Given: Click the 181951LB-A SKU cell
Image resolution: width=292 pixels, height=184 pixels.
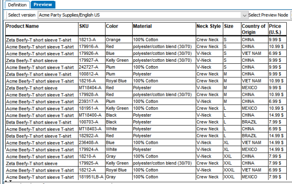Looking at the screenshot, I should [92, 177].
